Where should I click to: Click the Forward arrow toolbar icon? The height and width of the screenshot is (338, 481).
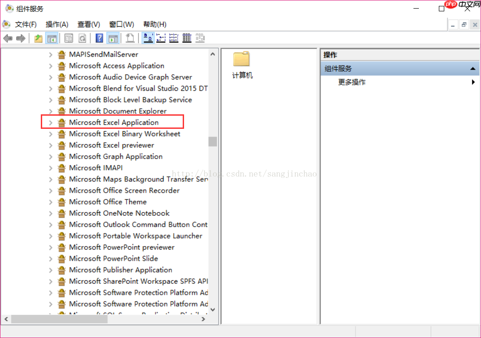click(20, 39)
